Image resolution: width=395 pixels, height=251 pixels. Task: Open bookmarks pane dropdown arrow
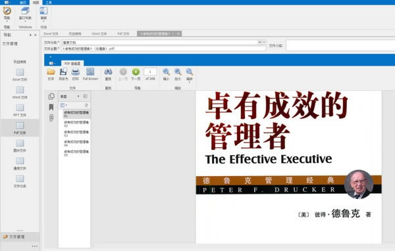[78, 97]
